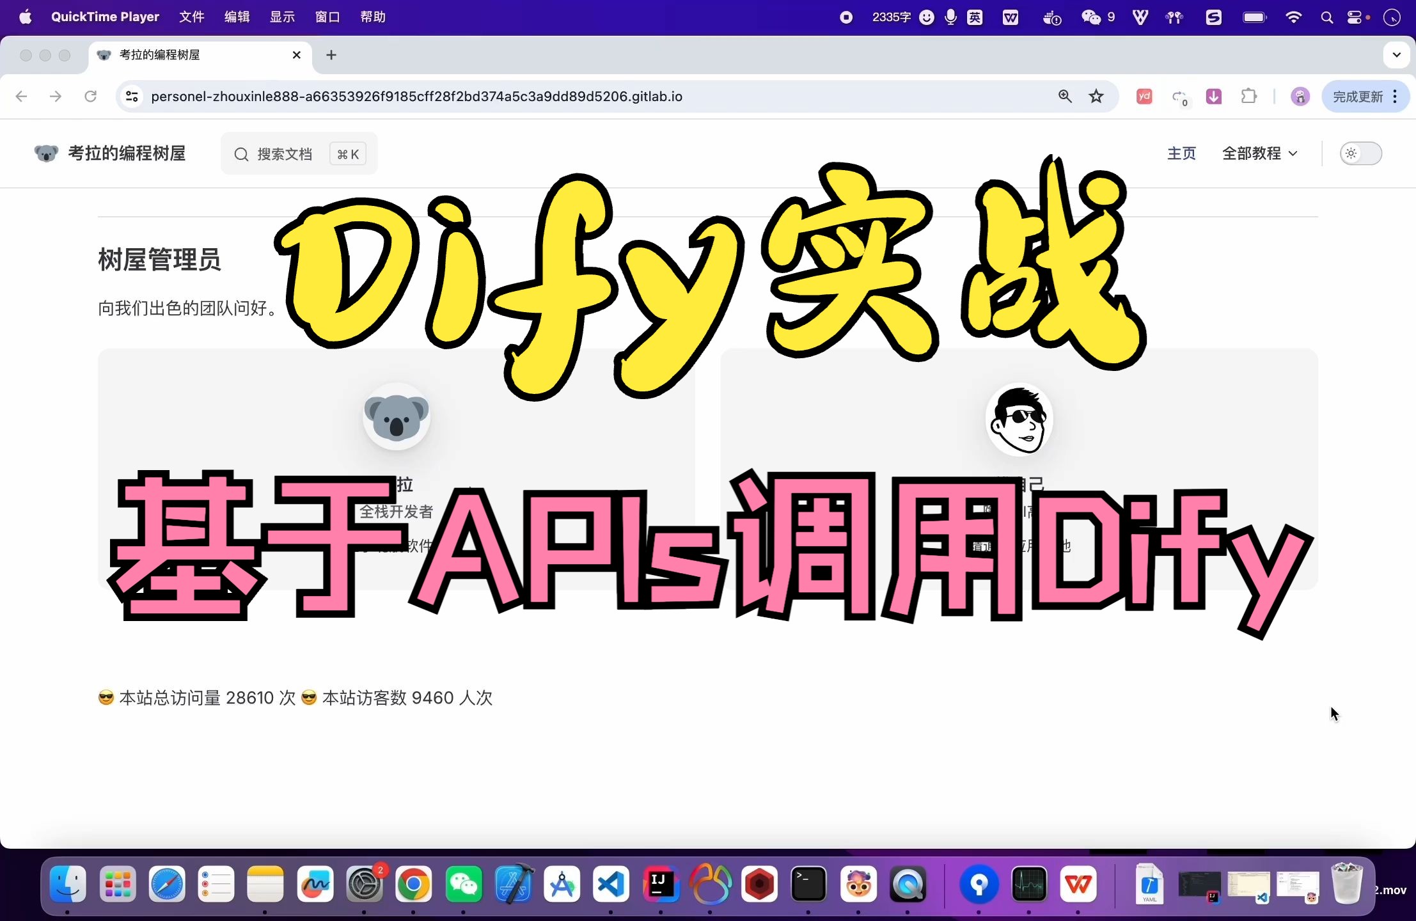Viewport: 1416px width, 921px height.
Task: Click the koala site logo
Action: coord(46,153)
